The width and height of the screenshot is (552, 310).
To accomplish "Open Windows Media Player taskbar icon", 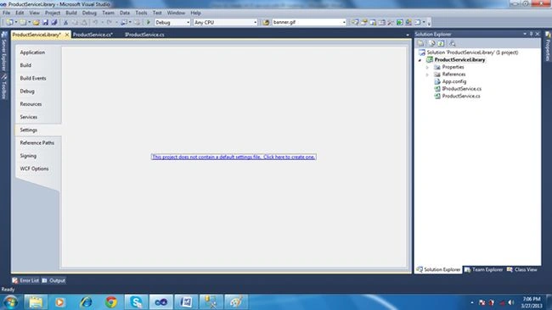I will [60, 302].
